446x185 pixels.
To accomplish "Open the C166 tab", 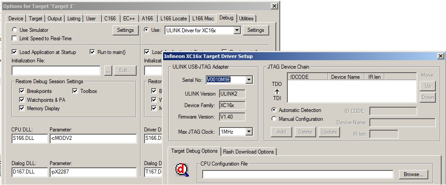I will [x=110, y=19].
